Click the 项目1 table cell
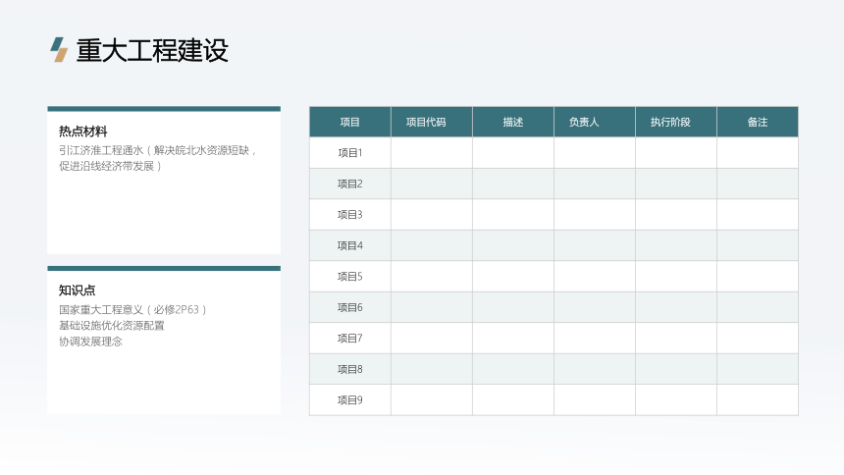 click(x=350, y=153)
